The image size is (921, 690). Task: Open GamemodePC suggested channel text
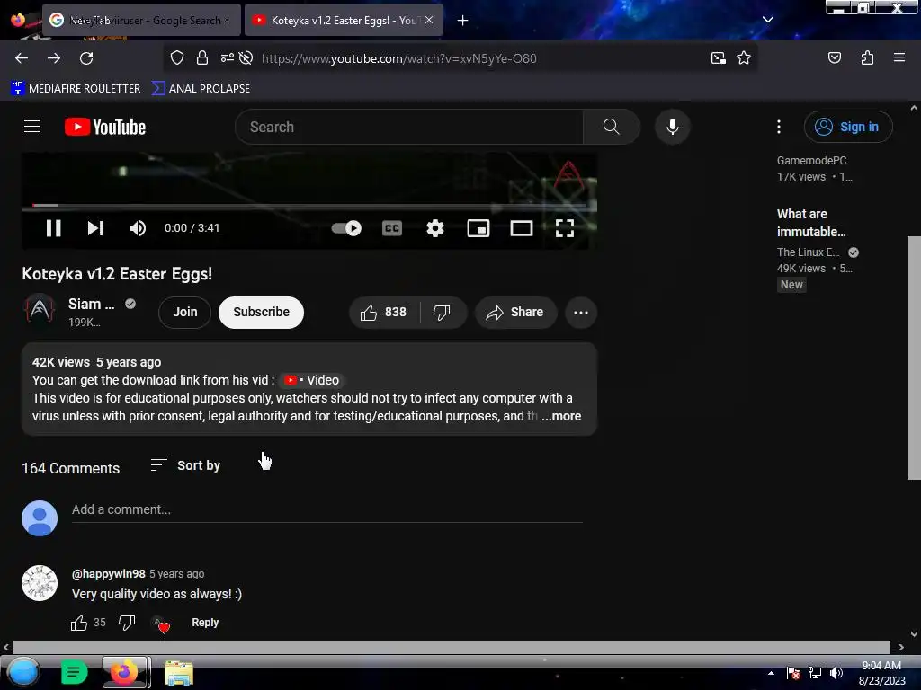point(812,160)
